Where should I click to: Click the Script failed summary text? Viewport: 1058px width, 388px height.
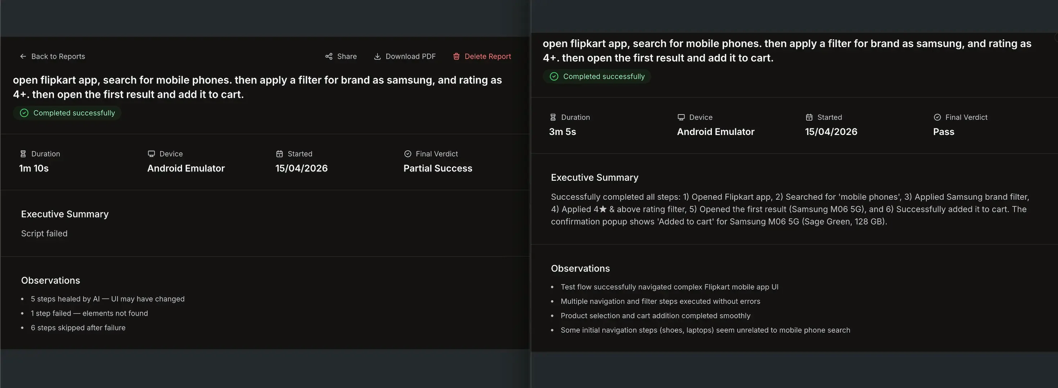click(x=44, y=234)
